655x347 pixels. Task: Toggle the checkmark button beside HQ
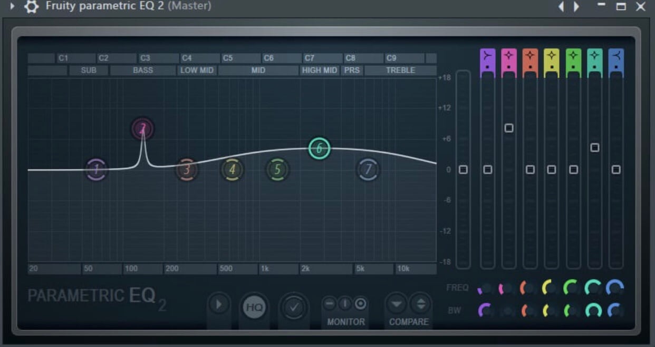coord(294,308)
